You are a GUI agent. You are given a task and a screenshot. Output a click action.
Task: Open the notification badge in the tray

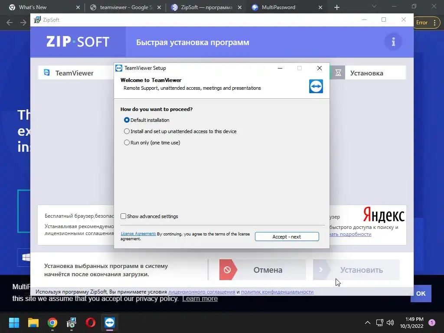click(x=432, y=323)
